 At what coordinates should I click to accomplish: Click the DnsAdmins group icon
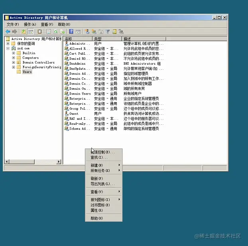pos(67,63)
